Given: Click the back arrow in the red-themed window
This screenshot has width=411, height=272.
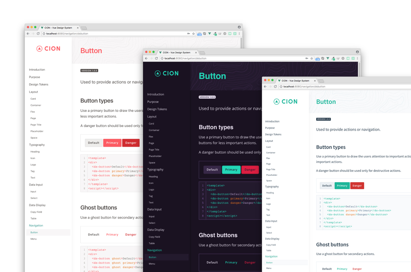Looking at the screenshot, I should coord(28,33).
